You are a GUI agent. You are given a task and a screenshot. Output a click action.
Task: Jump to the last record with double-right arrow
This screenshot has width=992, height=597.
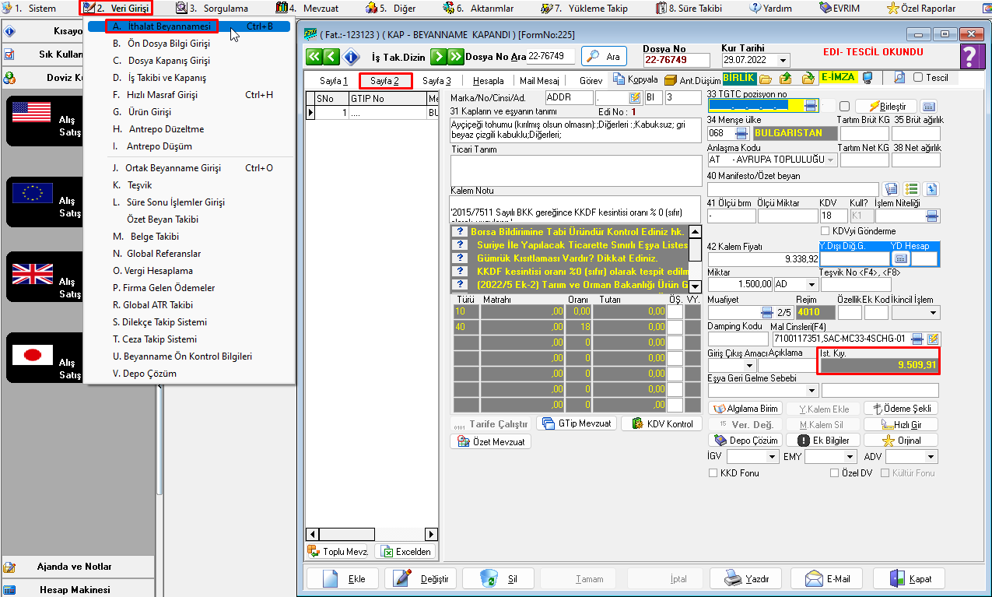[455, 57]
